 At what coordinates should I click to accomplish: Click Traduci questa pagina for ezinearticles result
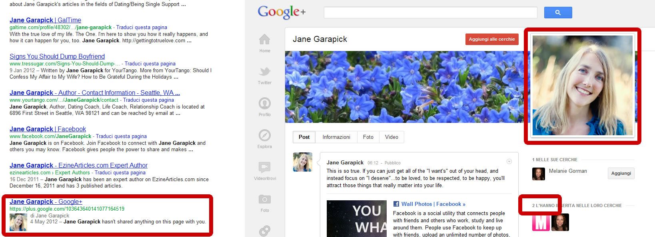pos(120,172)
